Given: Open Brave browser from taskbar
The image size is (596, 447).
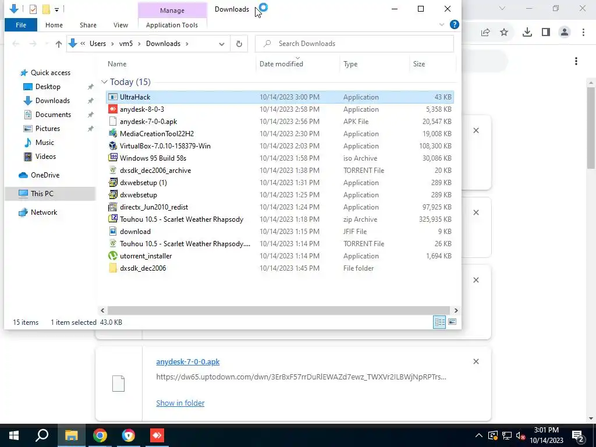Looking at the screenshot, I should coord(129,435).
